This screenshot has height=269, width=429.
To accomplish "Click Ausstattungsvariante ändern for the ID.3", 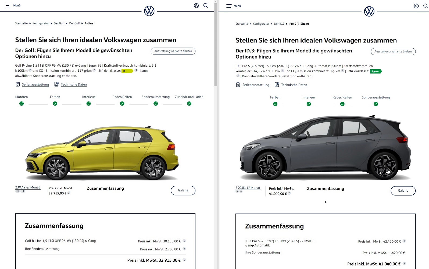I will (393, 52).
